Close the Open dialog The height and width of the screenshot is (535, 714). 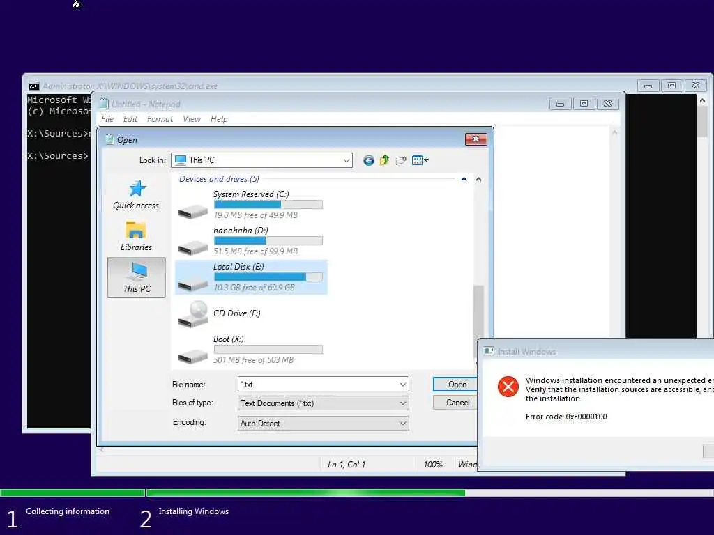(x=476, y=139)
